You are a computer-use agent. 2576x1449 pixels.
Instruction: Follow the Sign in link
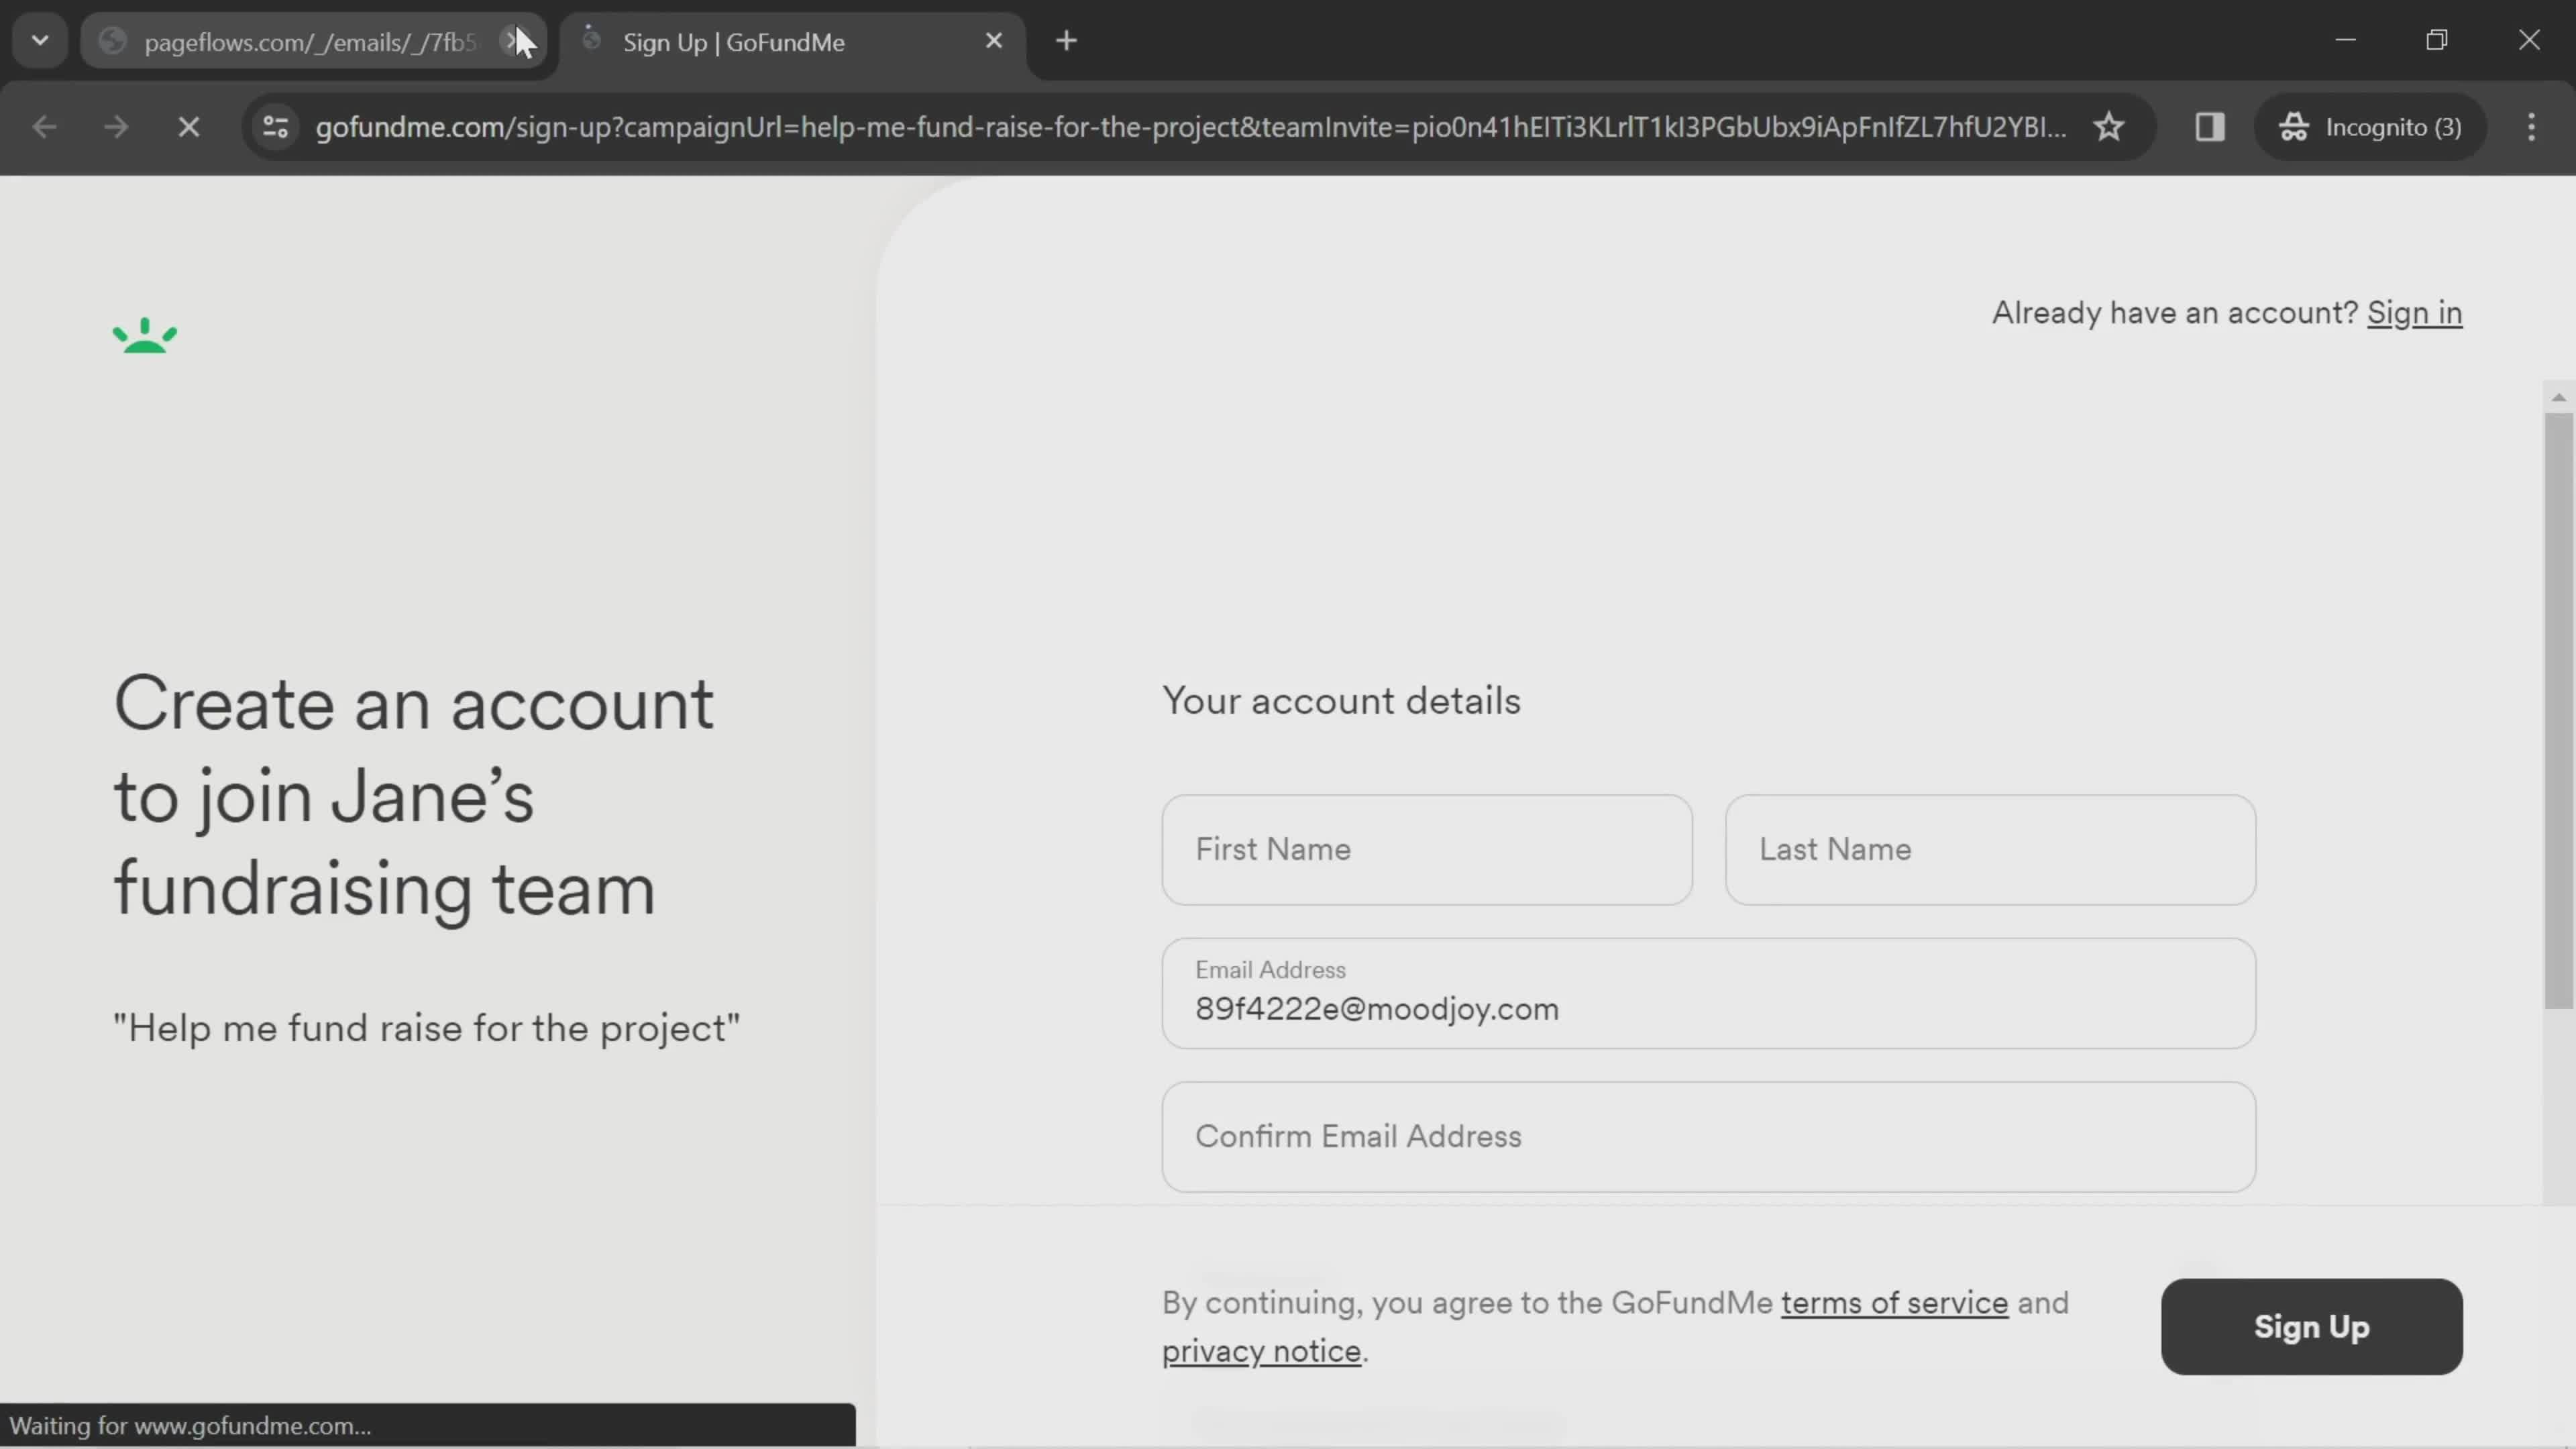click(2414, 313)
